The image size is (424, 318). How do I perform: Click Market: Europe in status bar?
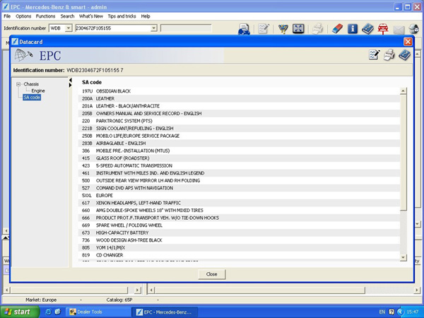point(41,300)
